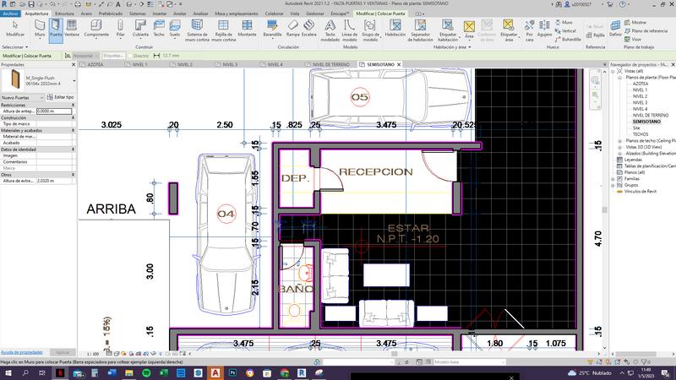Switch to the NIVEL DE TERRENO view tab

tap(330, 65)
